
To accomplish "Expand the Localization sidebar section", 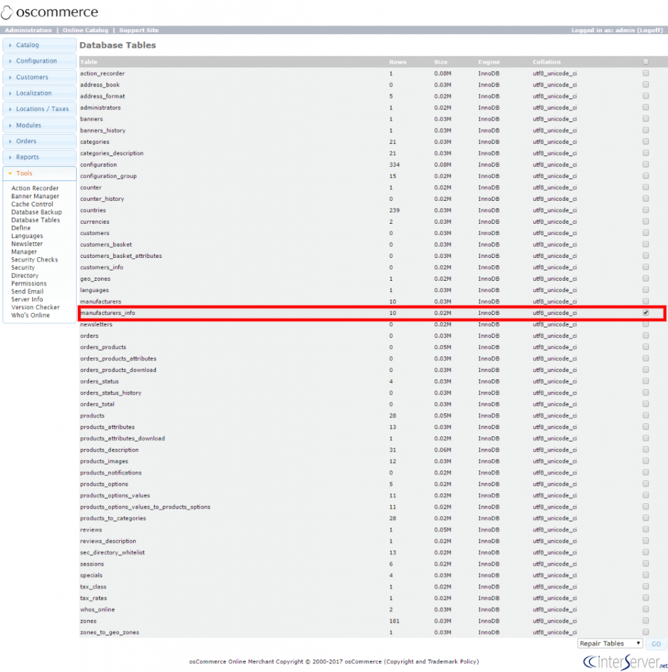I will pos(39,93).
